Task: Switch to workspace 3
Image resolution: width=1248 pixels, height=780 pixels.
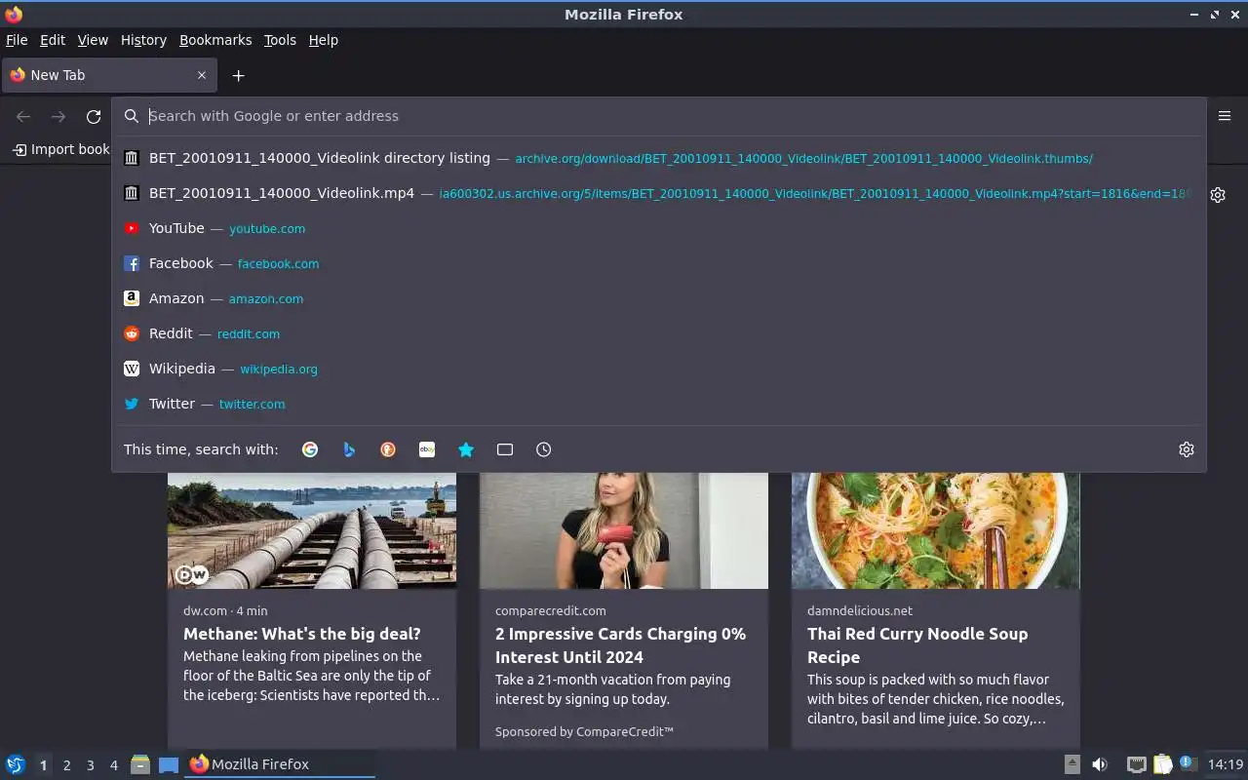Action: click(90, 765)
